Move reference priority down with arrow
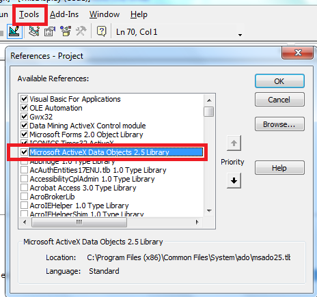Viewport: 317px width, 297px height. [x=234, y=181]
